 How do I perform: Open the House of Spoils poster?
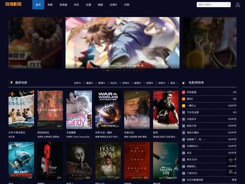pyautogui.click(x=108, y=161)
